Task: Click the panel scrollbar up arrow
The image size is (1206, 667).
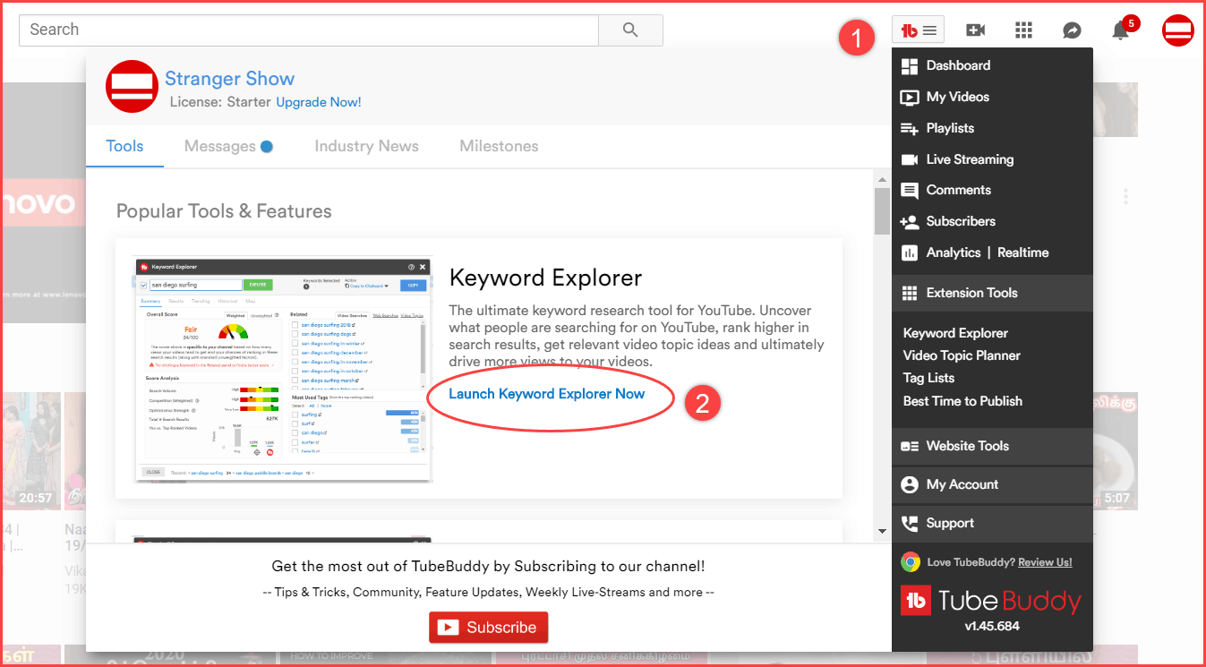Action: click(882, 179)
